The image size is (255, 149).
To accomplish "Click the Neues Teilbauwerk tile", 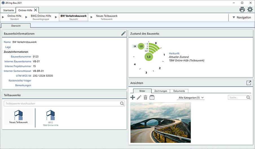I will point(19,117).
